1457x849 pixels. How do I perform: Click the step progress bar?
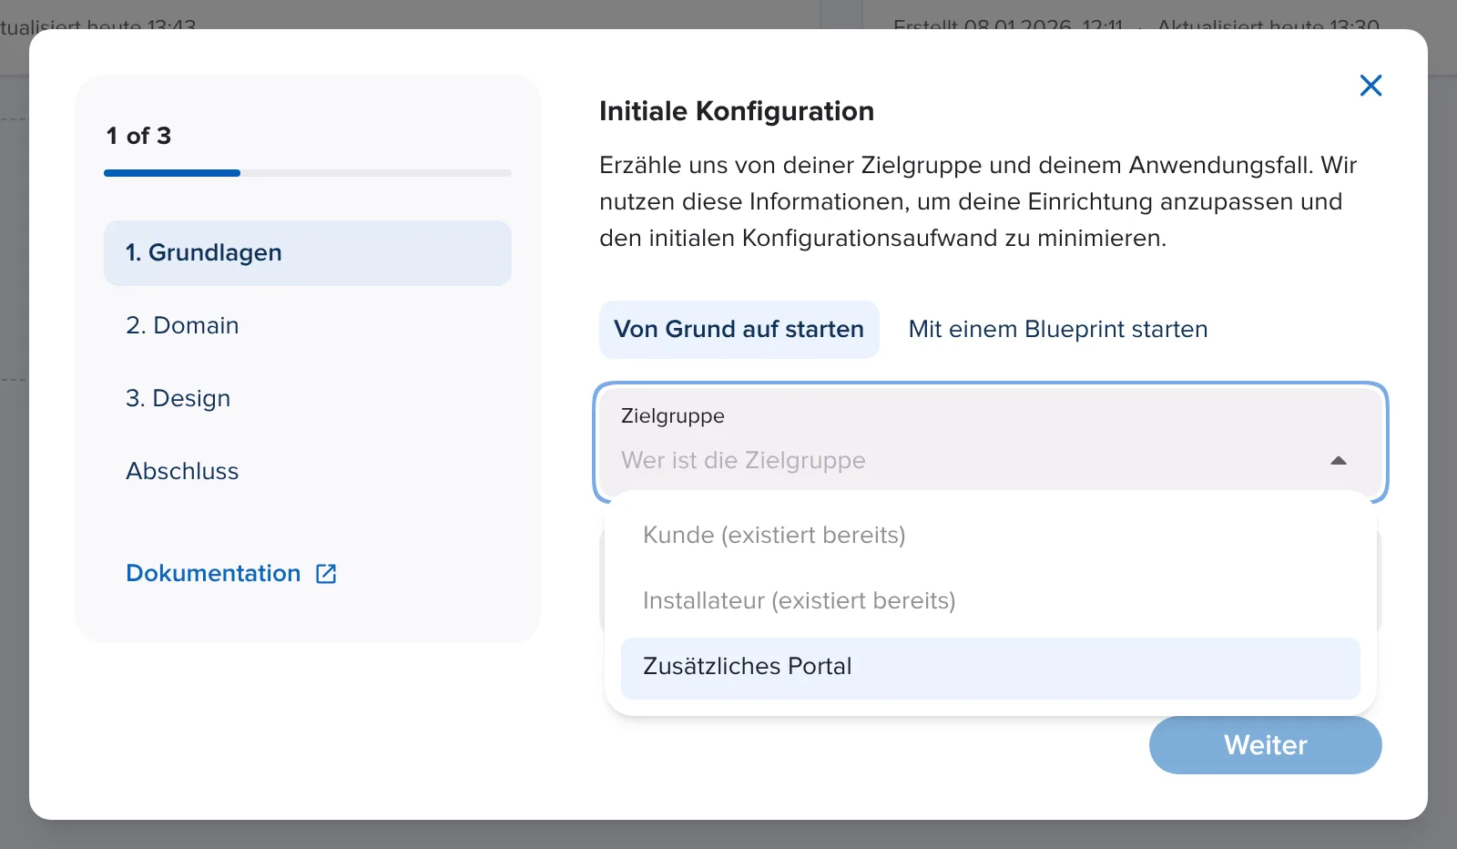(308, 173)
